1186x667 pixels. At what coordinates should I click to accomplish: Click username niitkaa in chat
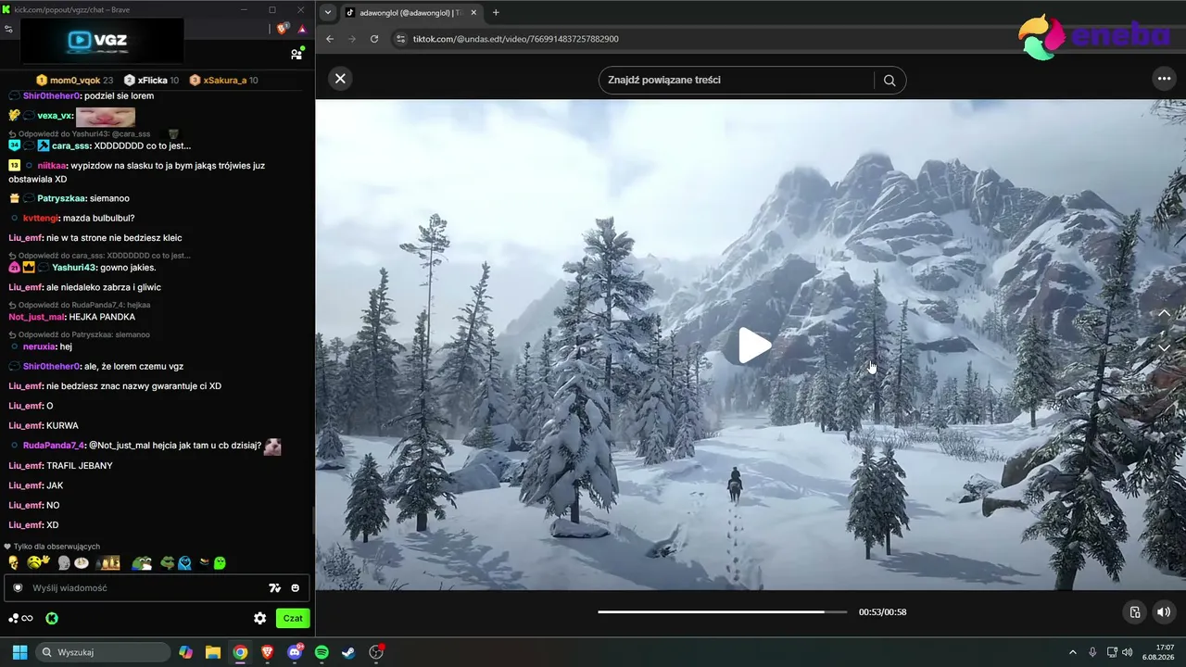pyautogui.click(x=52, y=166)
